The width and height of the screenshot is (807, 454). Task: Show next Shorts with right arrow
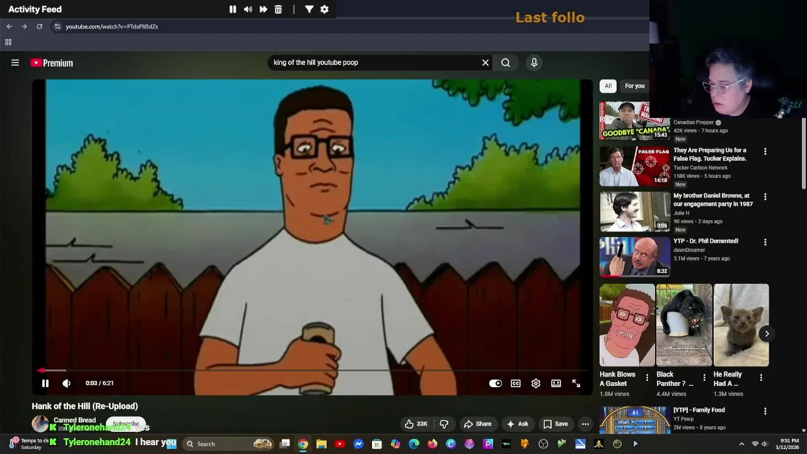(x=767, y=334)
